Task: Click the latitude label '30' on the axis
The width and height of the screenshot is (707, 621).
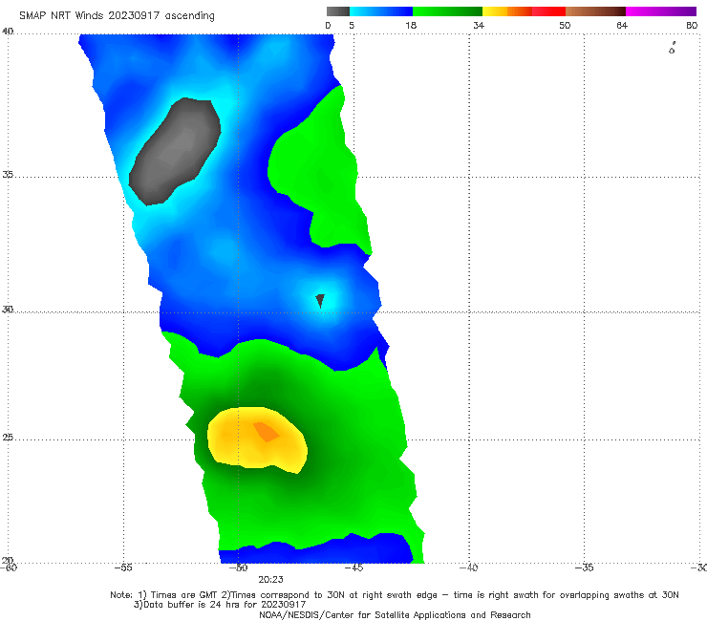Action: (8, 310)
